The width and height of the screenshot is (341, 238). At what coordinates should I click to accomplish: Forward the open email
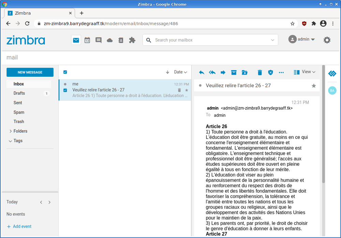pyautogui.click(x=223, y=72)
